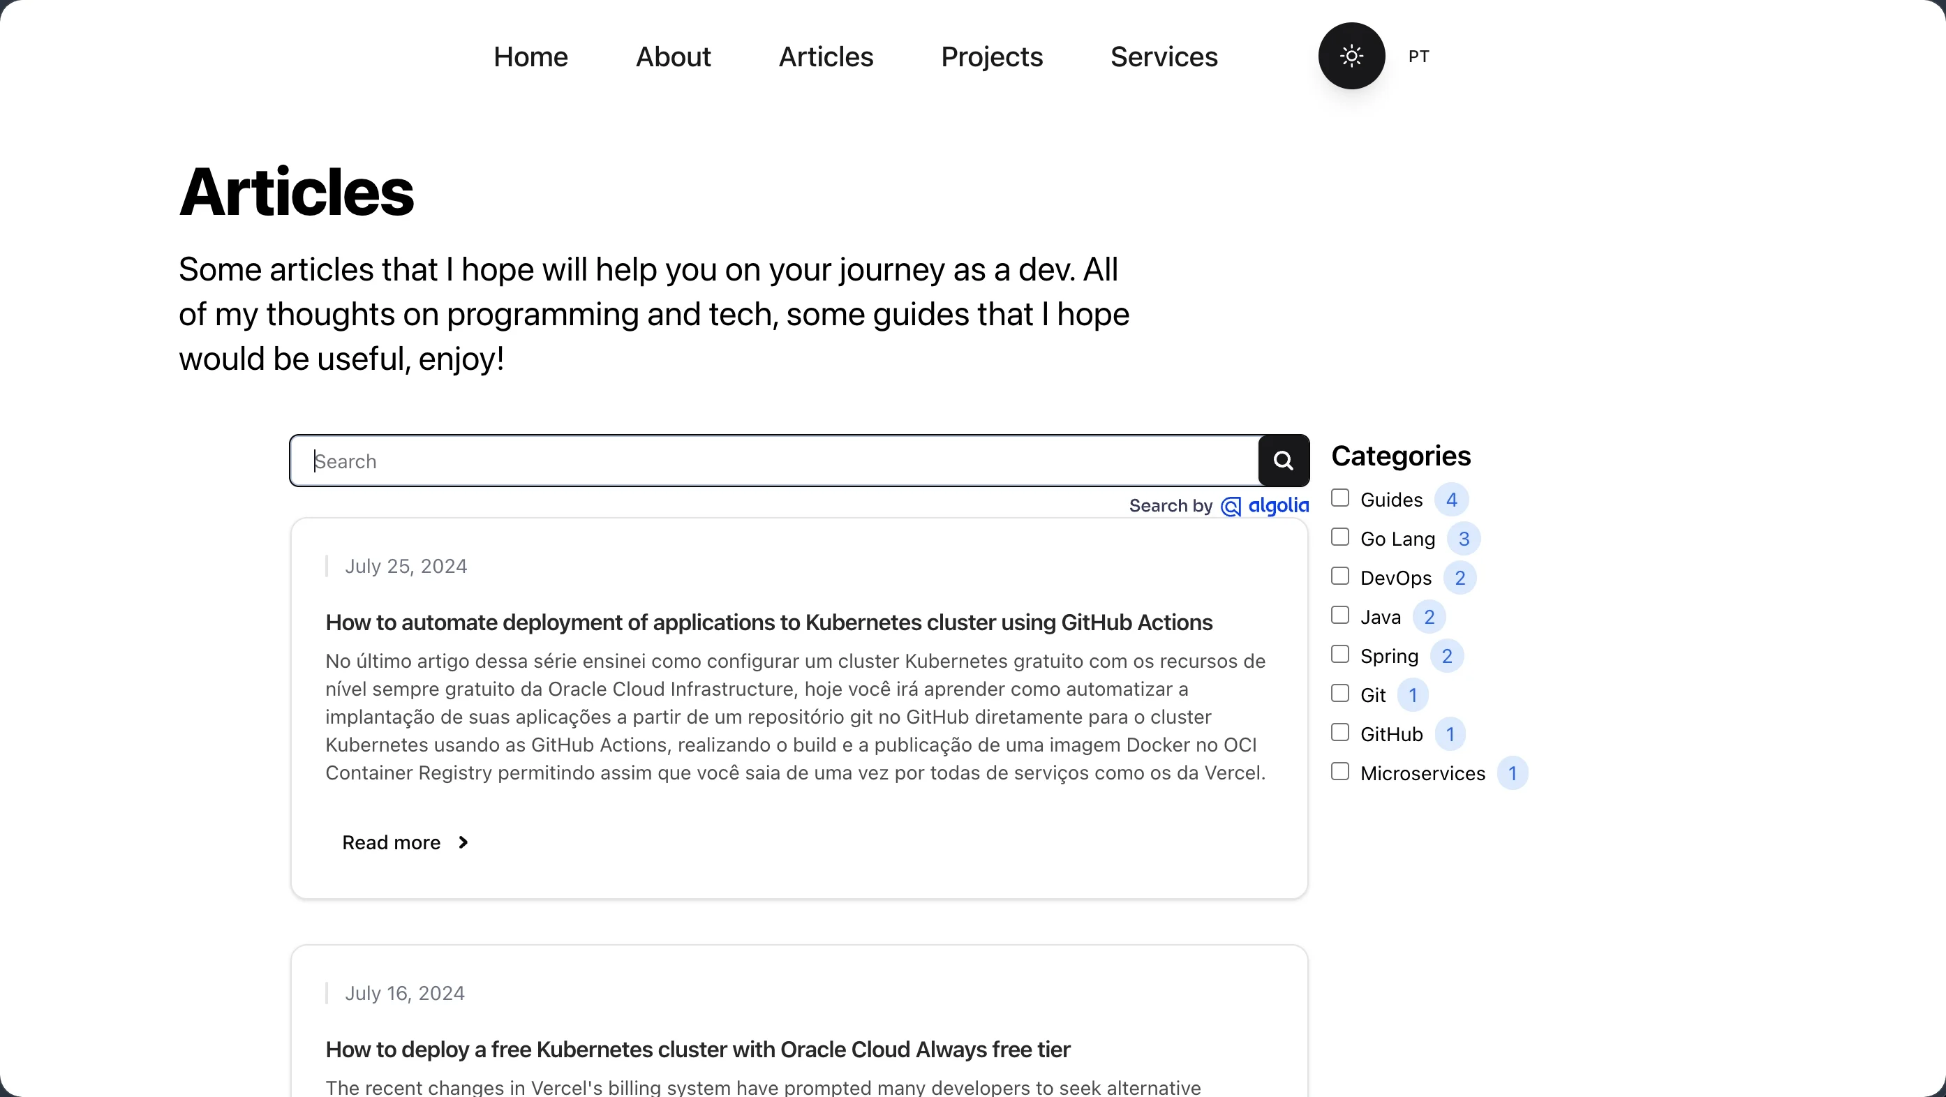Navigate to Projects
The height and width of the screenshot is (1097, 1946).
coord(992,57)
